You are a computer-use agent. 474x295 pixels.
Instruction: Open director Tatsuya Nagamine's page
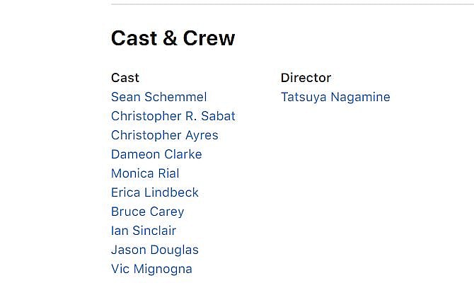tap(335, 97)
